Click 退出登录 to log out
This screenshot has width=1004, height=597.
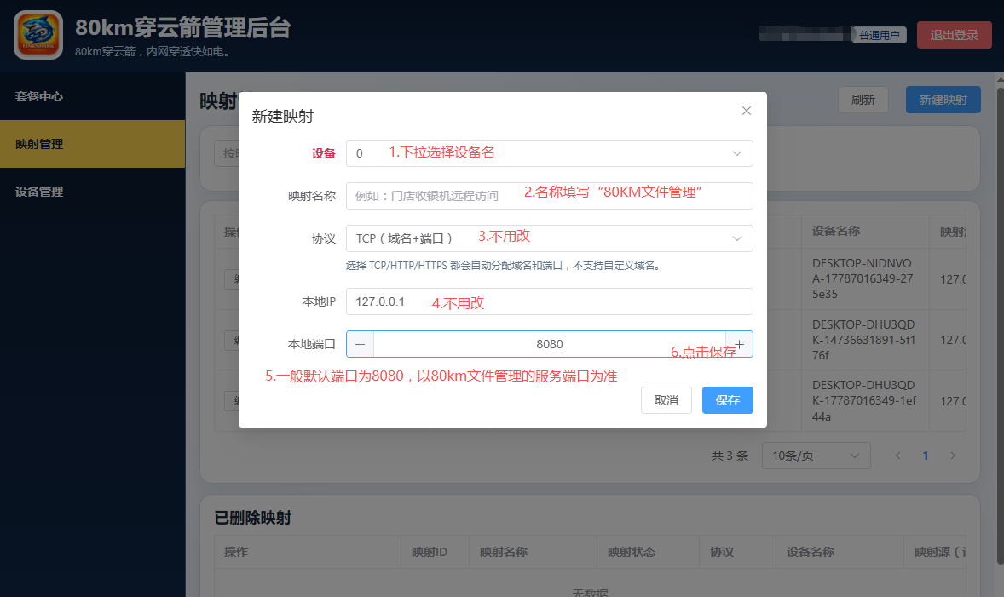pos(954,35)
